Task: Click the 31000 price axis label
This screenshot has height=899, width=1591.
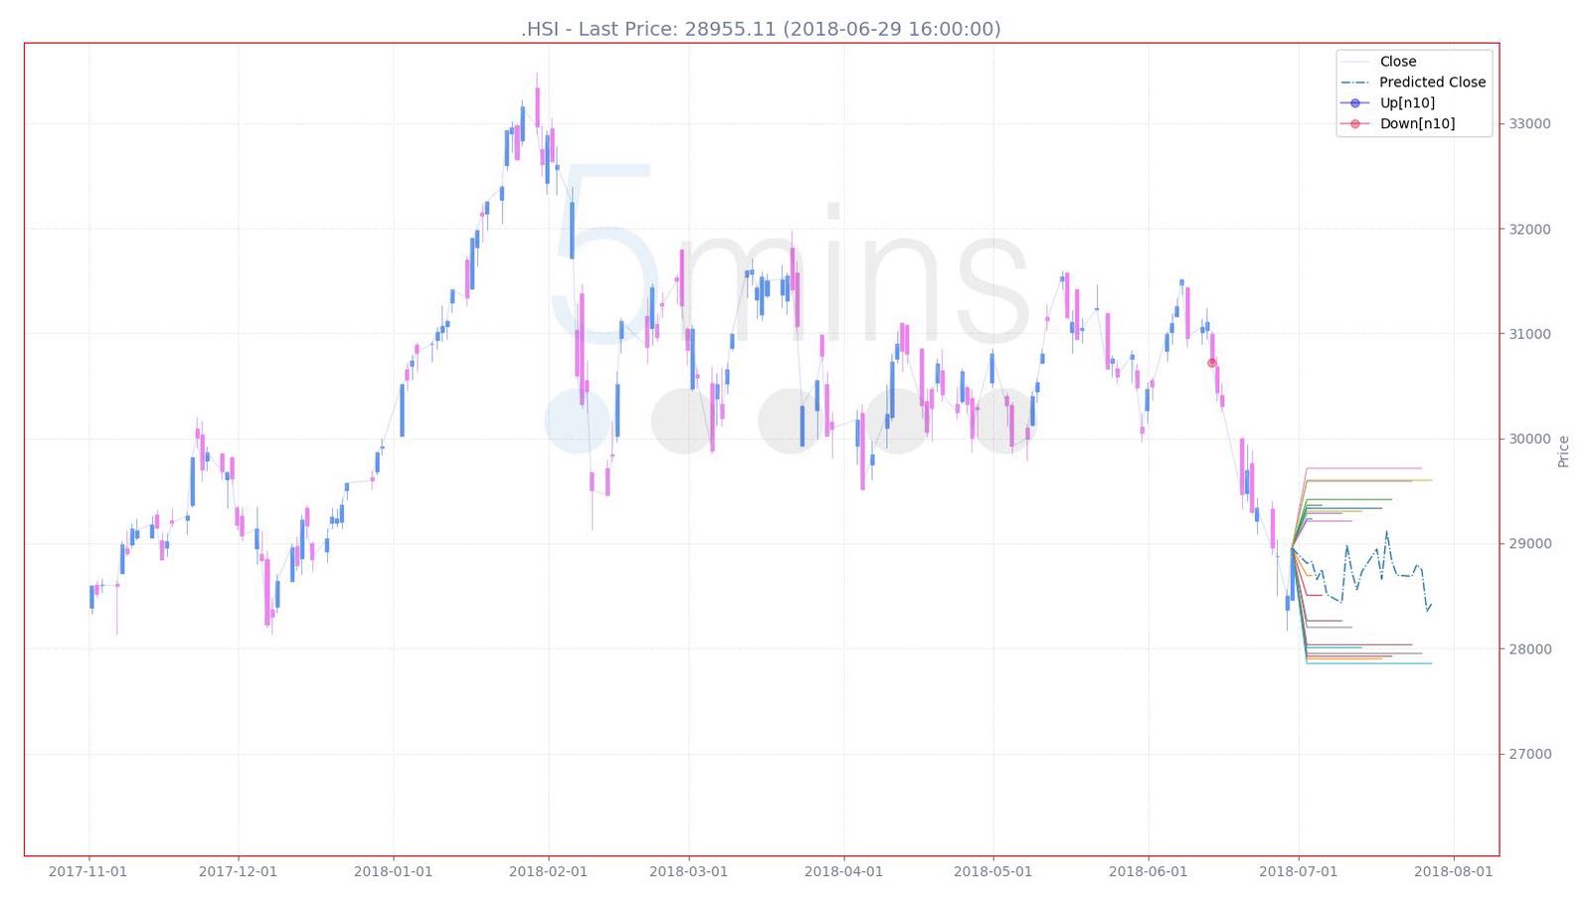Action: coord(1529,334)
